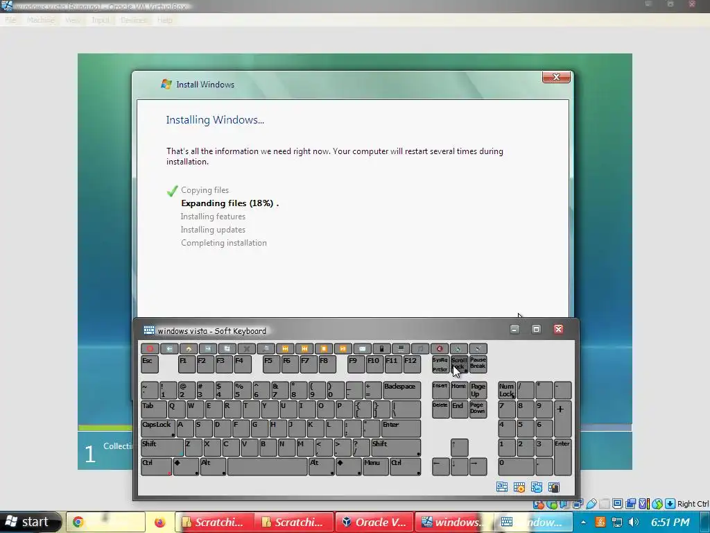Click the red mute volume key
The height and width of the screenshot is (533, 710).
[439, 348]
